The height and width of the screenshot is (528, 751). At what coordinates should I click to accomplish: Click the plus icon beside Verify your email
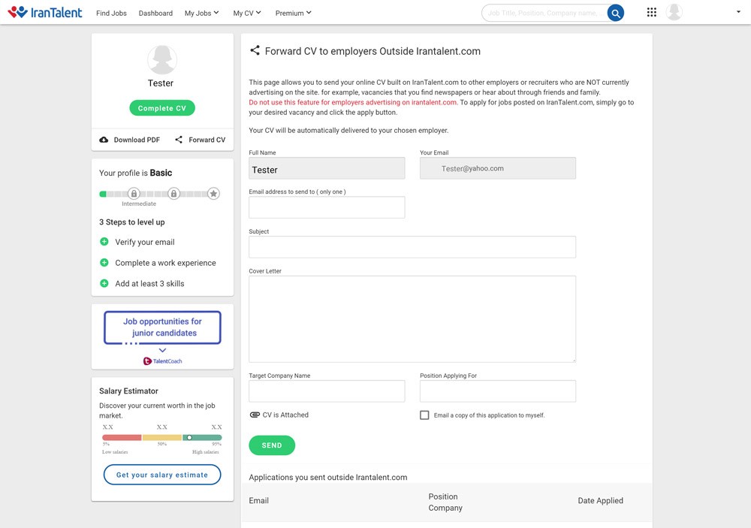pos(104,242)
